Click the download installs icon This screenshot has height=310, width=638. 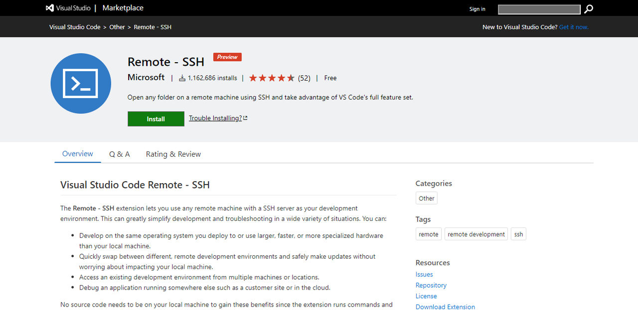(x=182, y=78)
